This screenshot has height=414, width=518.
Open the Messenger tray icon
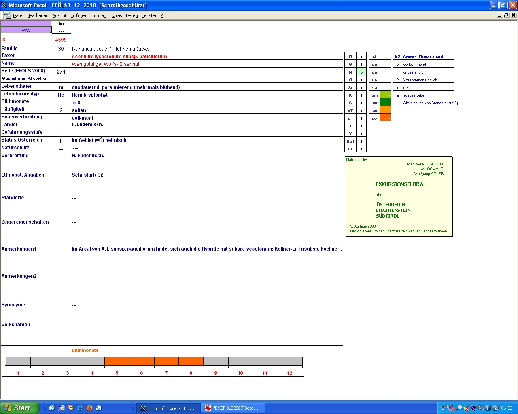click(466, 408)
